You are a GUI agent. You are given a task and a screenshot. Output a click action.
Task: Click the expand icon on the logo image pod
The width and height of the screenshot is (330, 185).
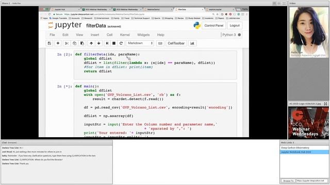(325, 104)
